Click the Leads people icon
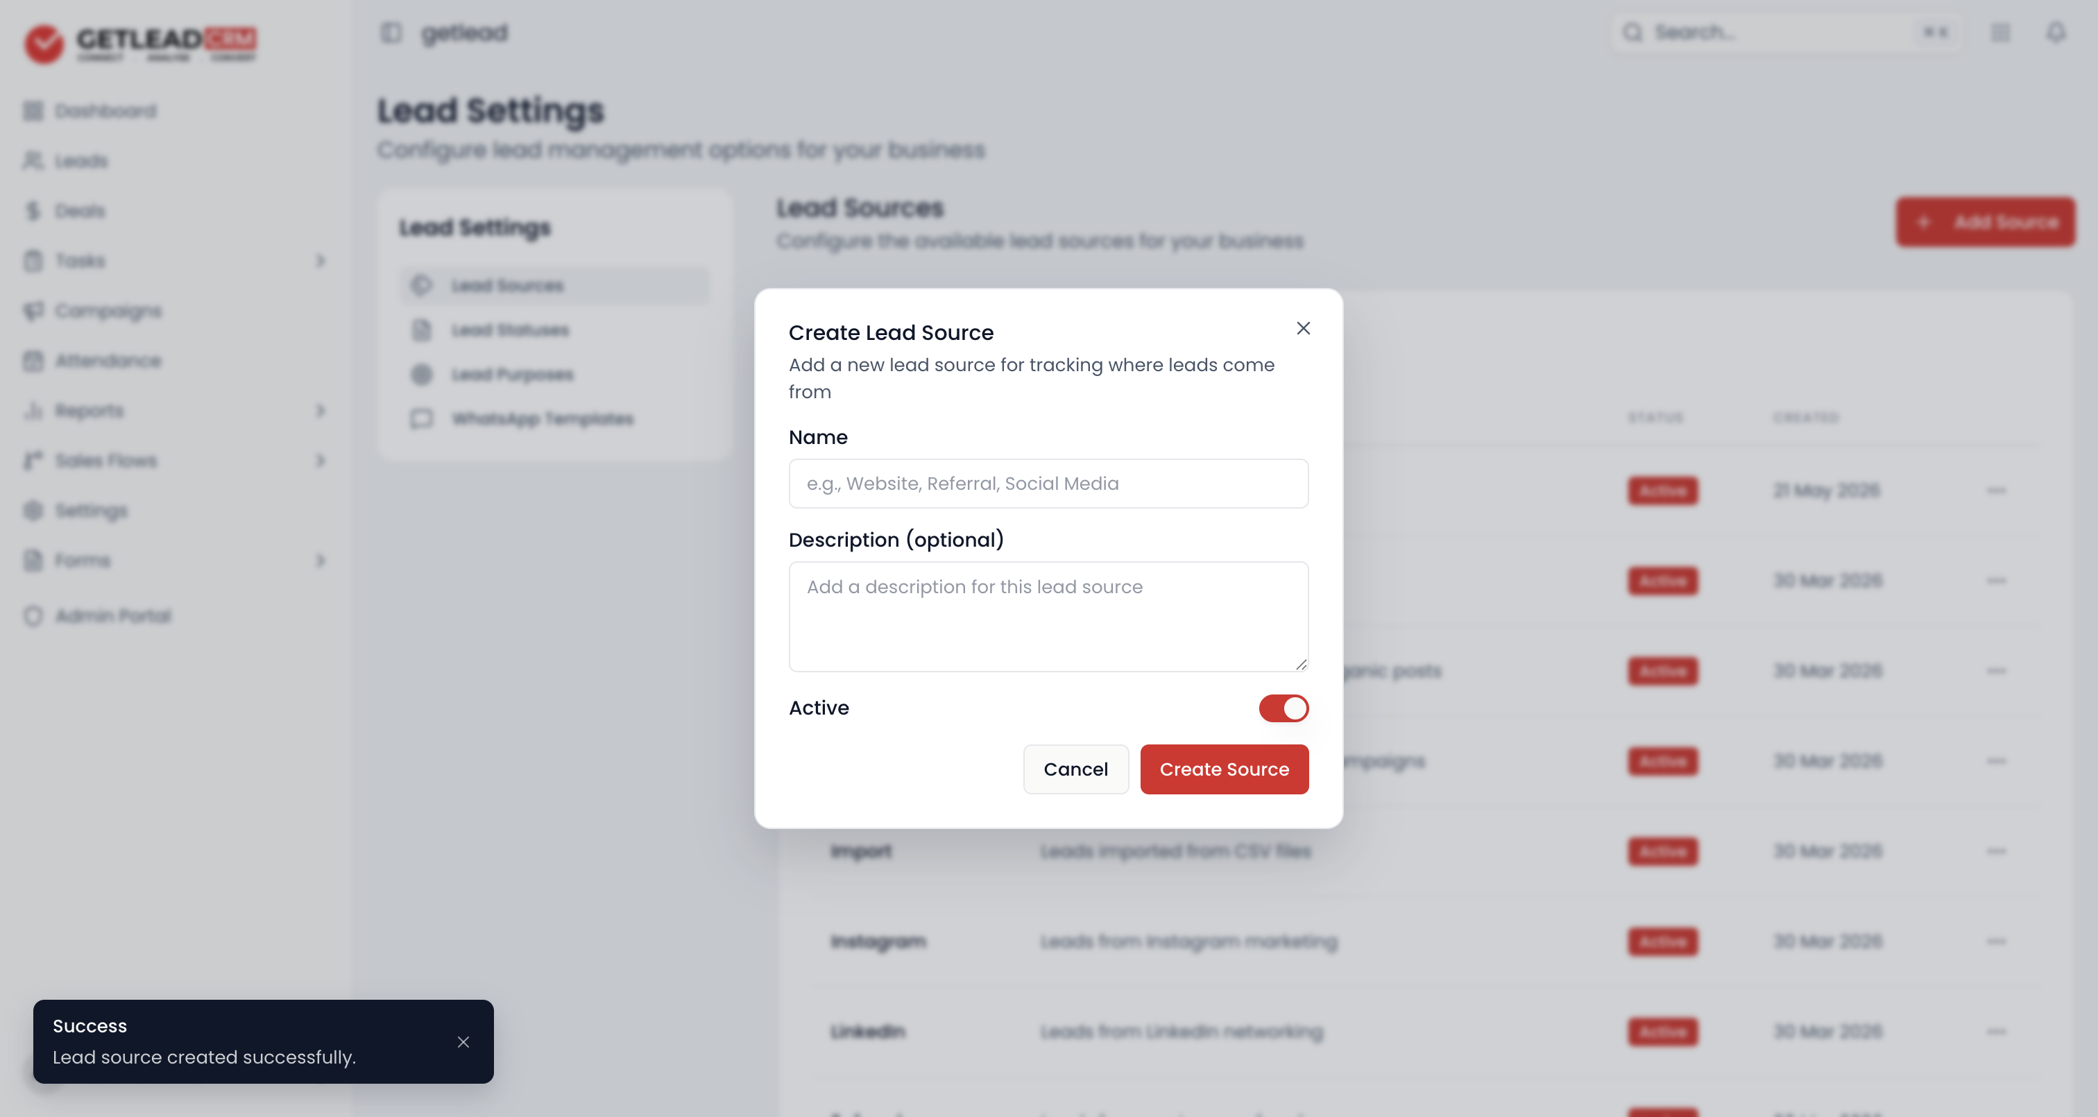 pos(33,160)
